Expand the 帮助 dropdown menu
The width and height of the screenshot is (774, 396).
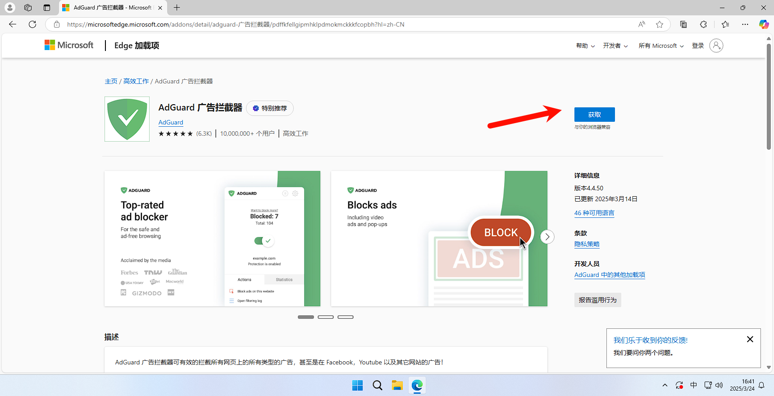[x=585, y=46]
